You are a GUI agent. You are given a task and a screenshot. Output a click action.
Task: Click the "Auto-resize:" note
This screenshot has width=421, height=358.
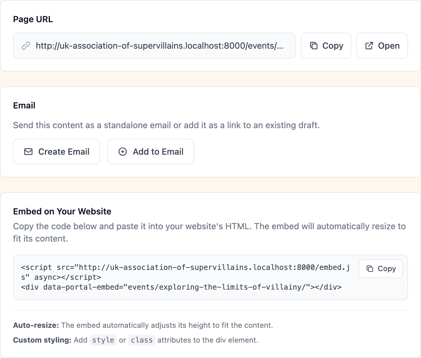(143, 325)
